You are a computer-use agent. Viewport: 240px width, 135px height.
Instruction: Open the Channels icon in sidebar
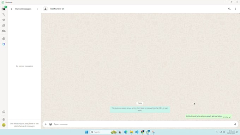4,25
